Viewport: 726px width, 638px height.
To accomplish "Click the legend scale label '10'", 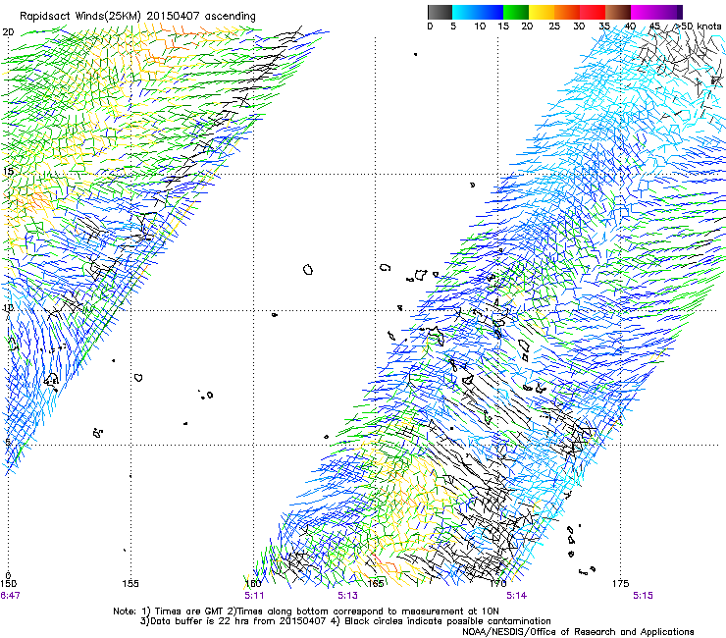I will 480,27.
